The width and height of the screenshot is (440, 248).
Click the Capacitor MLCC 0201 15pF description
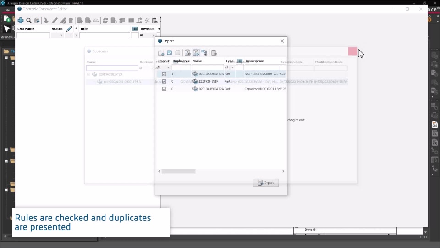tap(265, 89)
